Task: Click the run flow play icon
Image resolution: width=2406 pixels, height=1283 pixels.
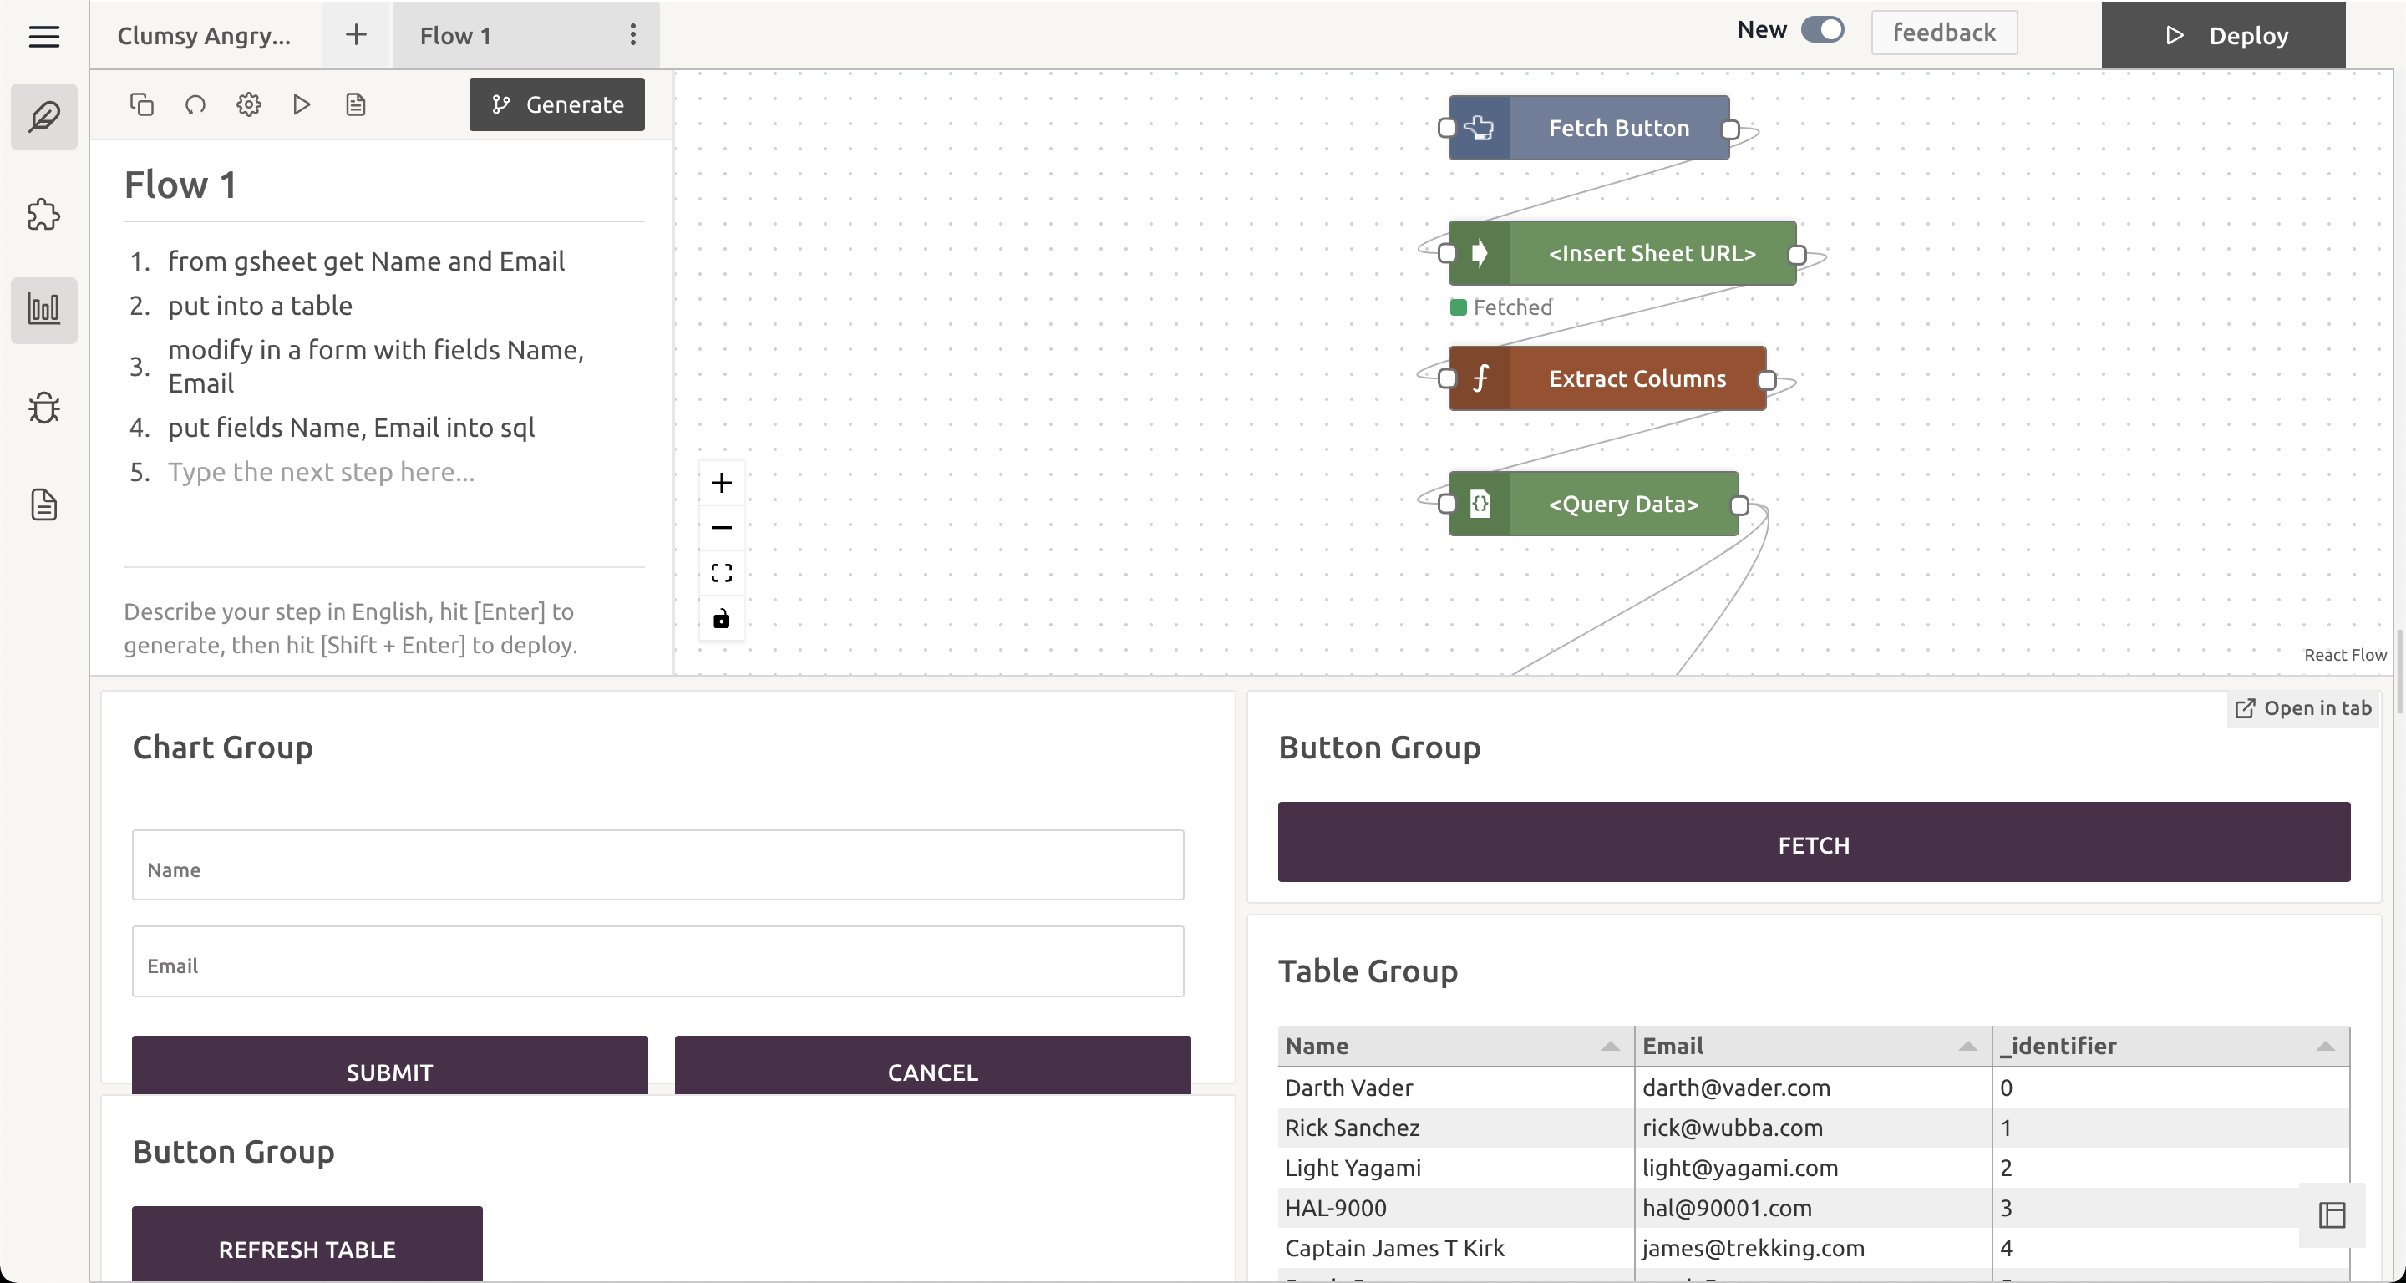Action: click(x=302, y=104)
